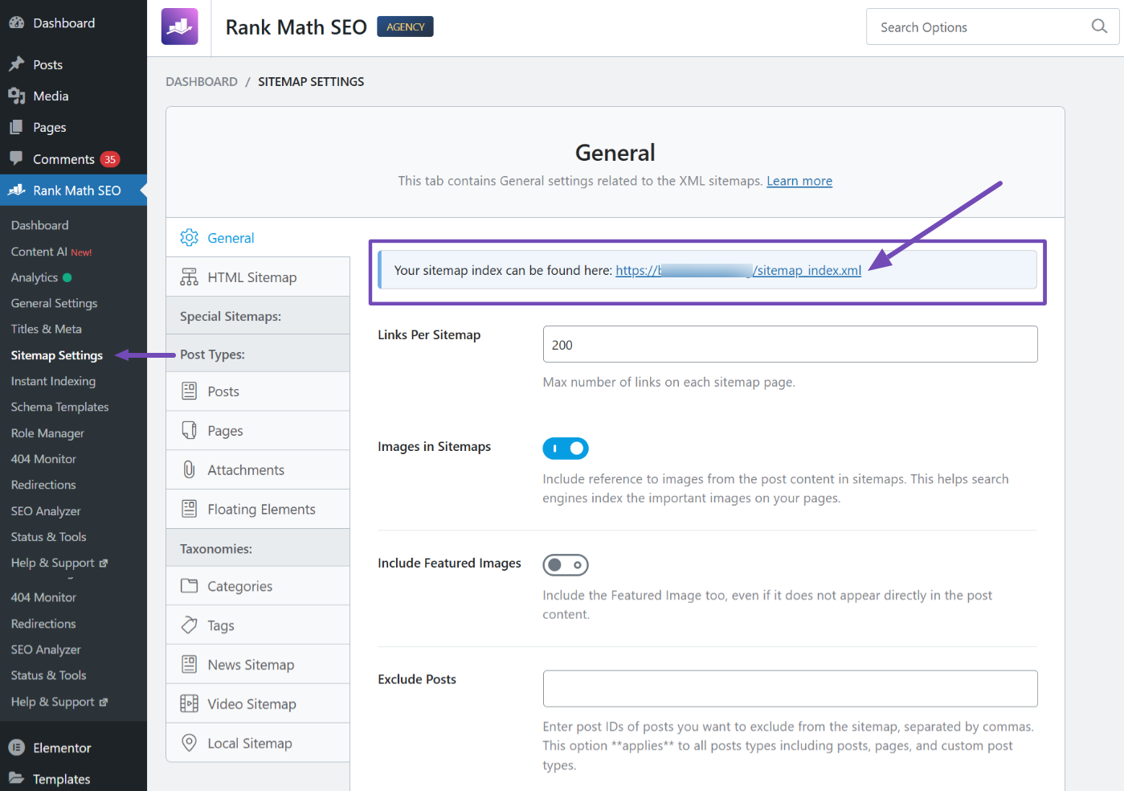Click the AGENCY badge
Viewport: 1124px width, 791px height.
tap(405, 27)
